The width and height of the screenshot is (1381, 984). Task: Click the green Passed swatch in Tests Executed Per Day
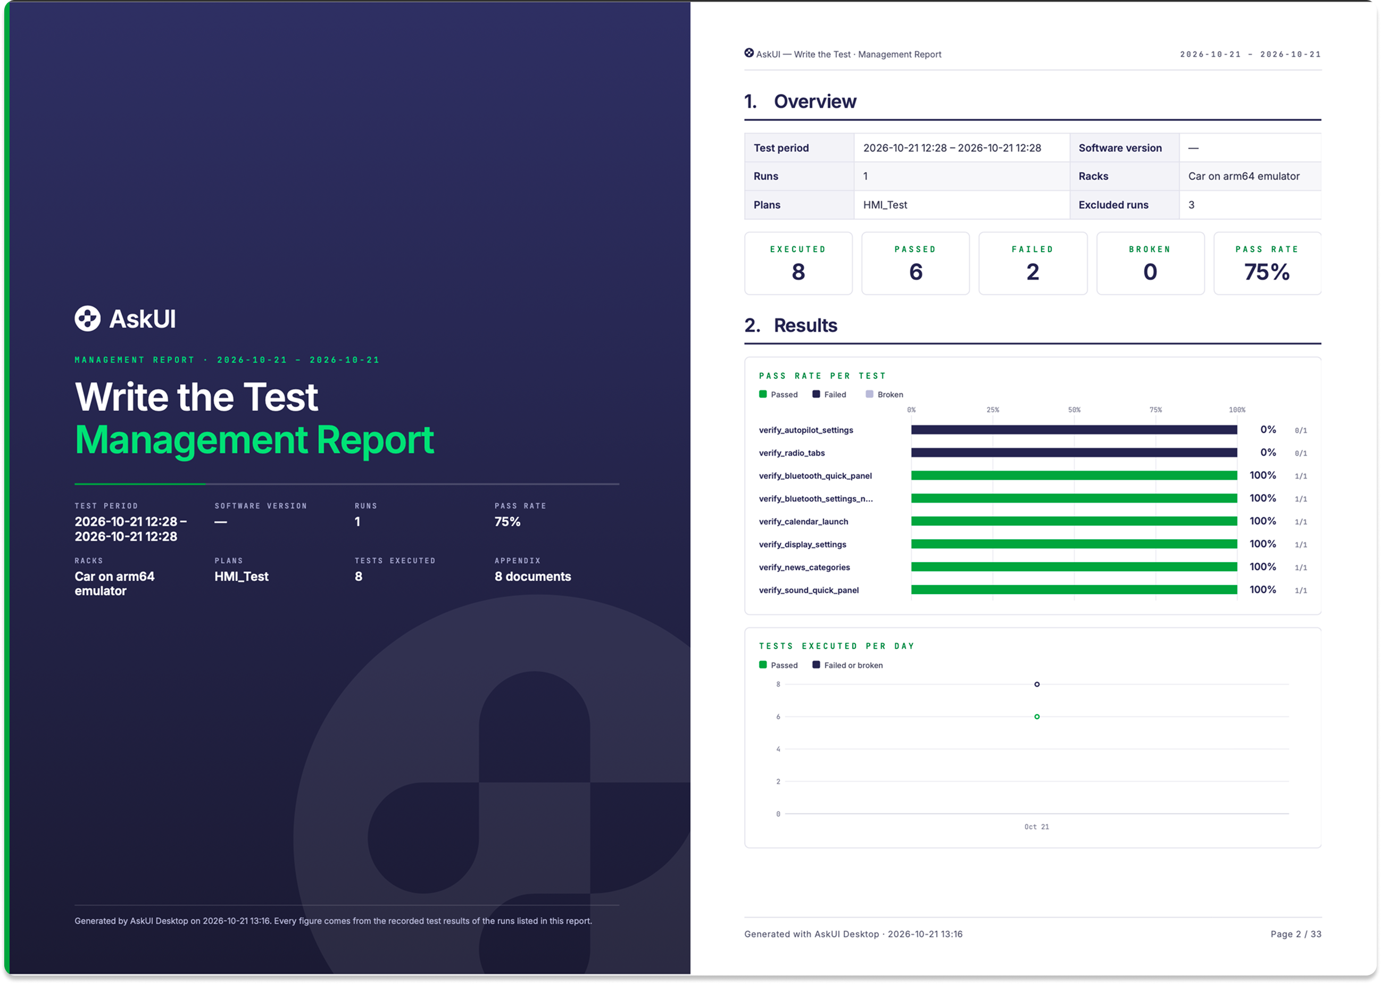763,665
